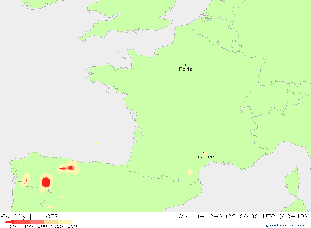Click the Dourbies location label
This screenshot has height=228, width=311.
coord(204,156)
